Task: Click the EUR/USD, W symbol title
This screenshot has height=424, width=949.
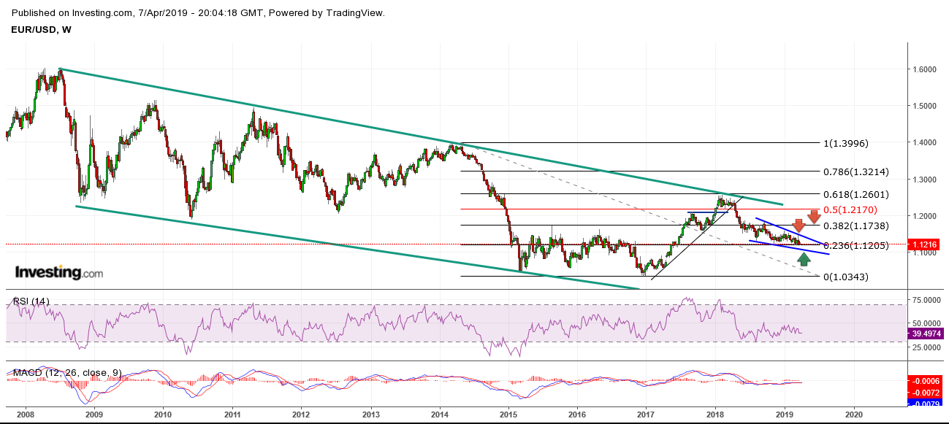Action: pos(42,29)
